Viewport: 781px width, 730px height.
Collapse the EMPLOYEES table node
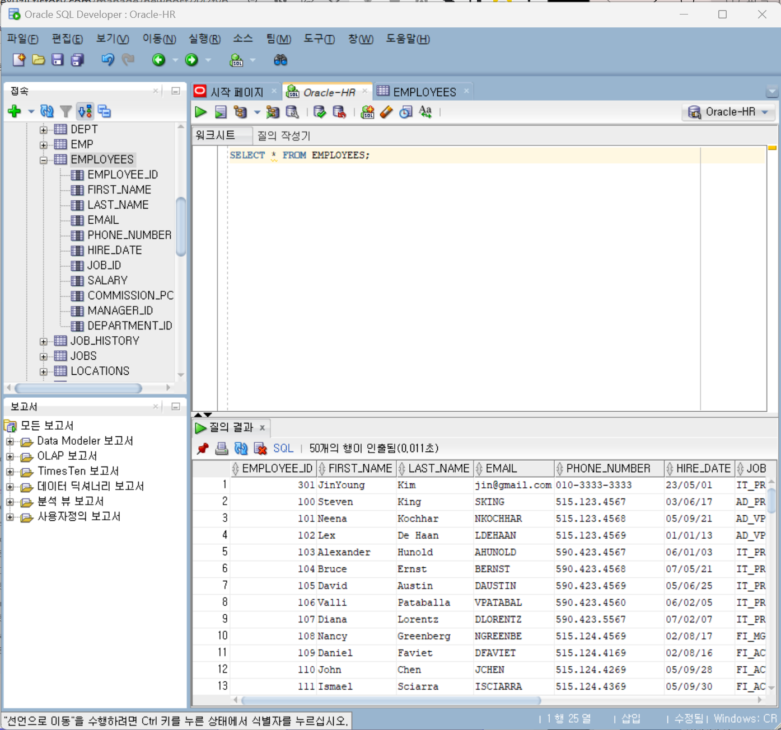[x=43, y=159]
